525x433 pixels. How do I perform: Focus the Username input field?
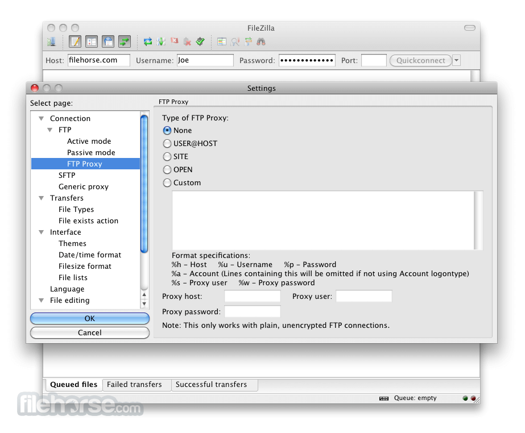205,60
